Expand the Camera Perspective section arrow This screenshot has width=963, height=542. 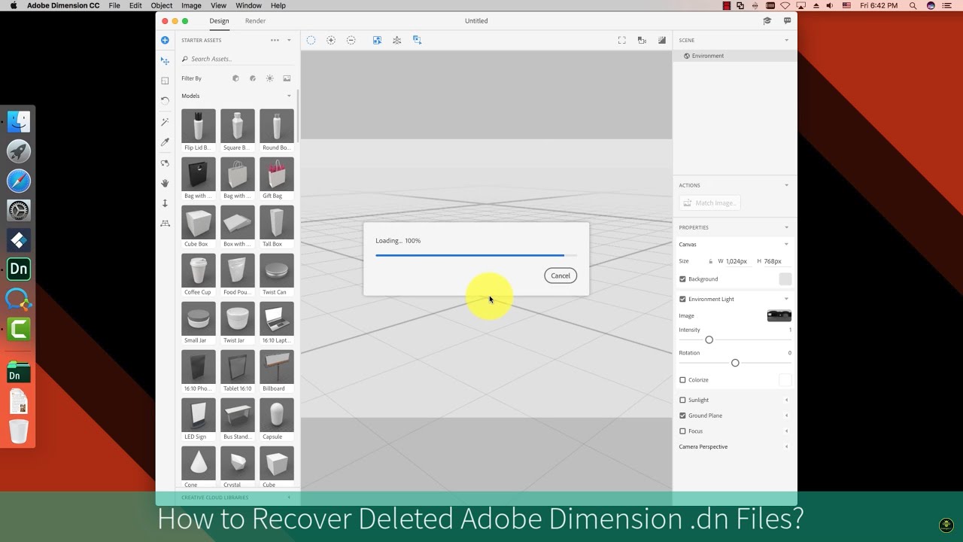(x=787, y=446)
